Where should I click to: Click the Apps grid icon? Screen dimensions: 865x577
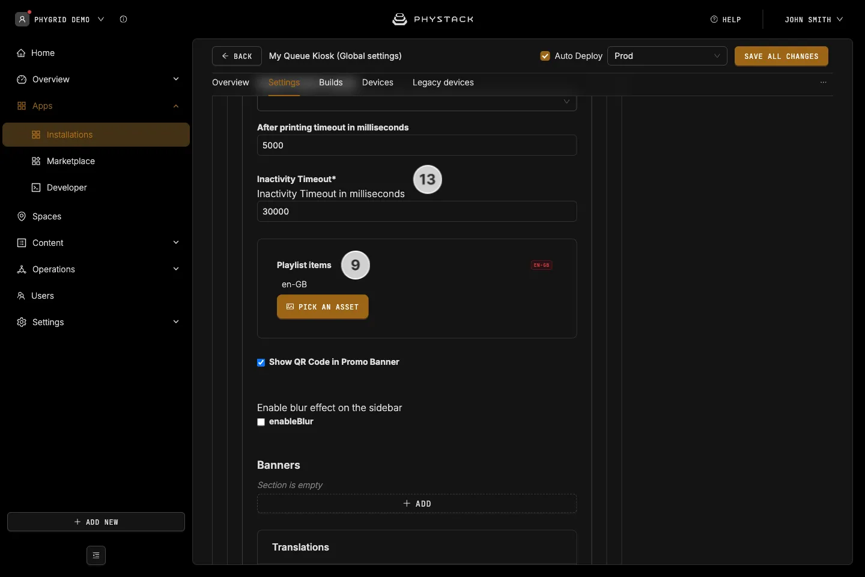click(x=22, y=106)
